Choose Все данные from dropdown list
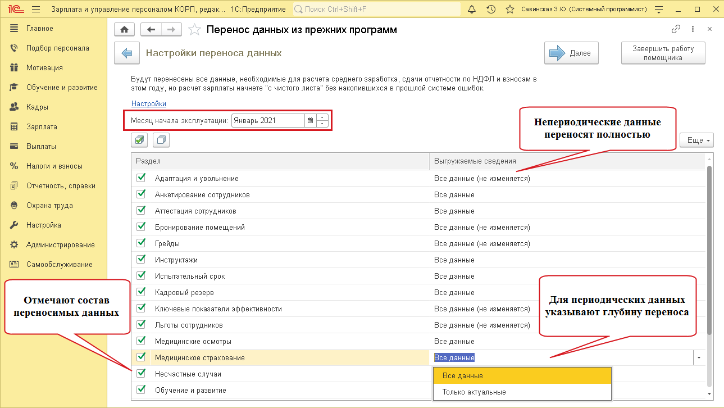The width and height of the screenshot is (724, 408). 522,375
